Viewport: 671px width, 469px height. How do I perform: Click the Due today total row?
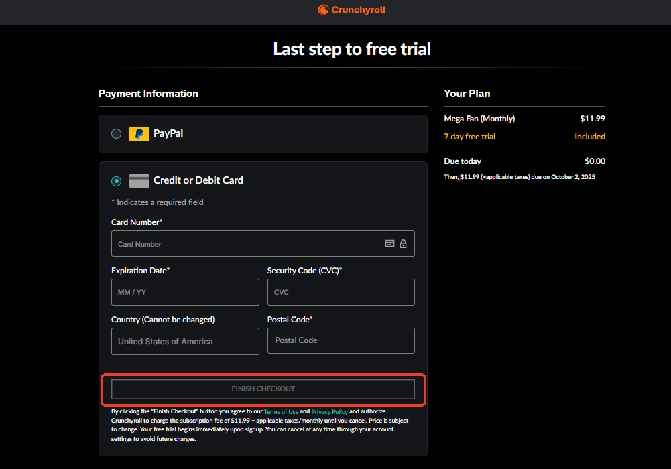pyautogui.click(x=463, y=161)
